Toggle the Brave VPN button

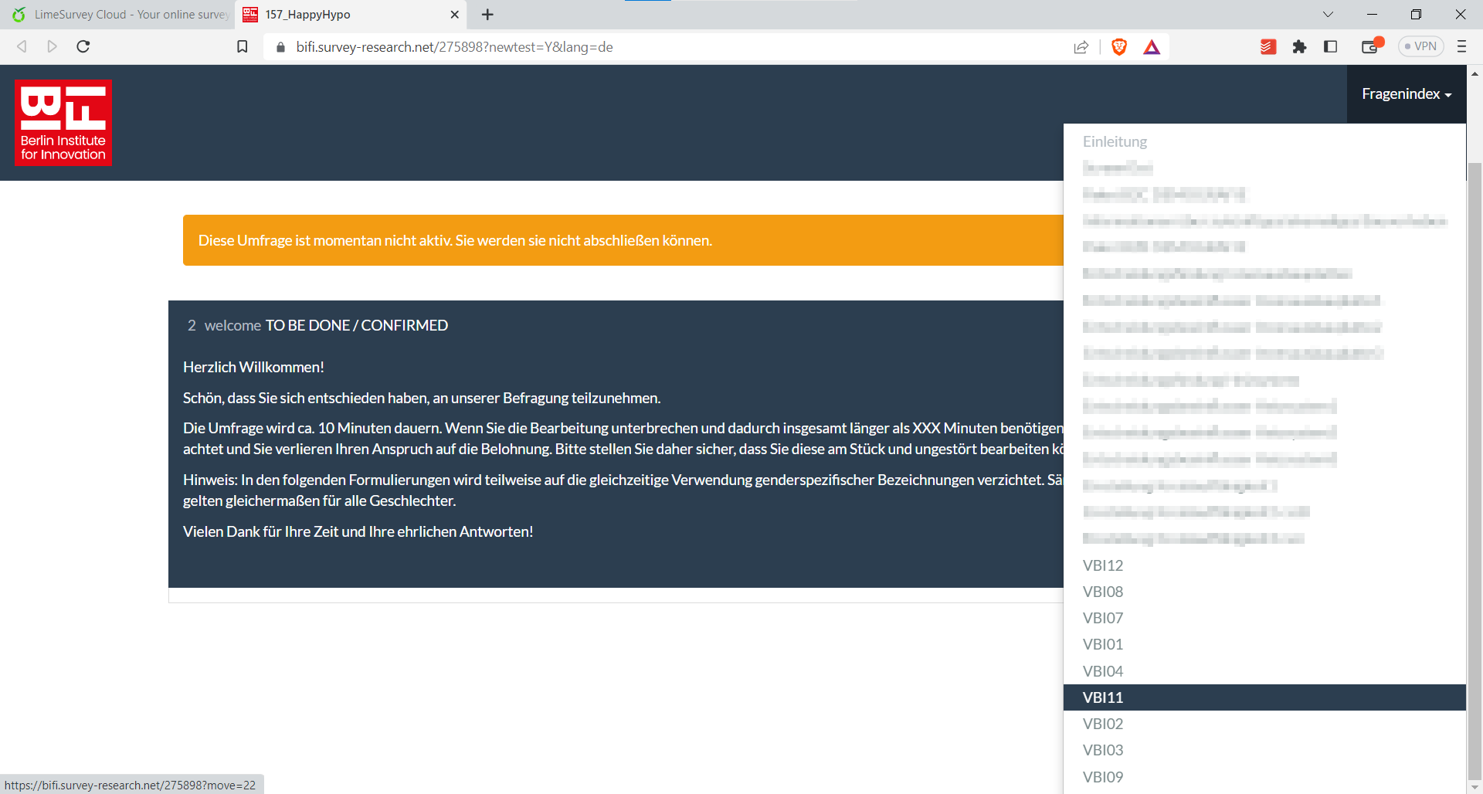1421,46
